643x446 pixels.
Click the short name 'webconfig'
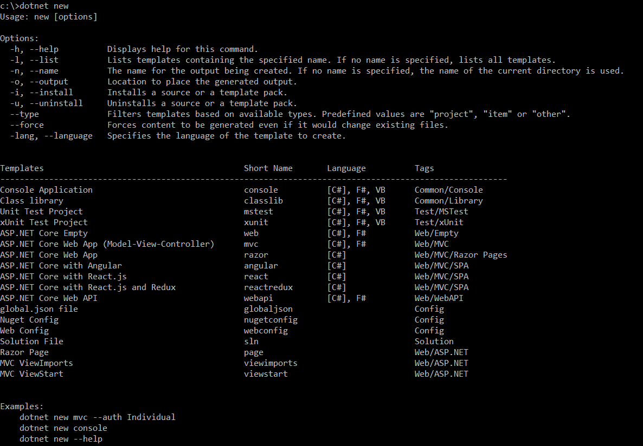tap(266, 331)
